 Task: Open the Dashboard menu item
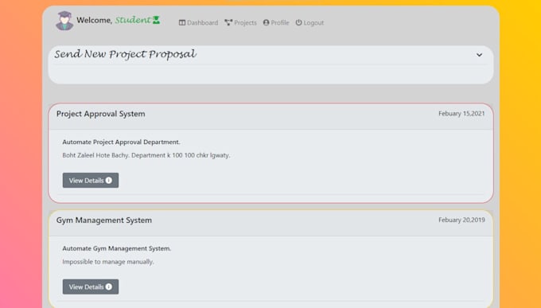pos(198,23)
